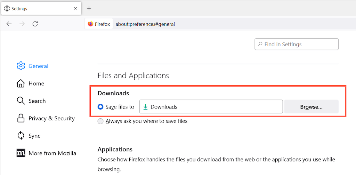Focus the Find in Settings search box
Screen dimensions: 356x175
pyautogui.click(x=297, y=44)
